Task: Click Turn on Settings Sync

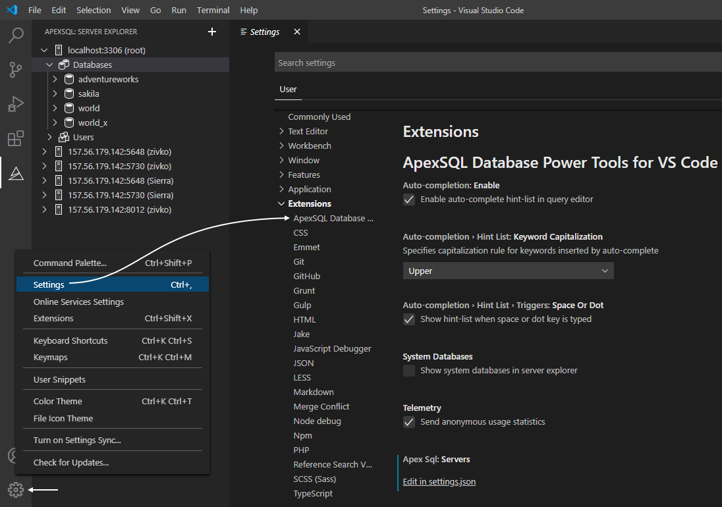Action: [113, 440]
